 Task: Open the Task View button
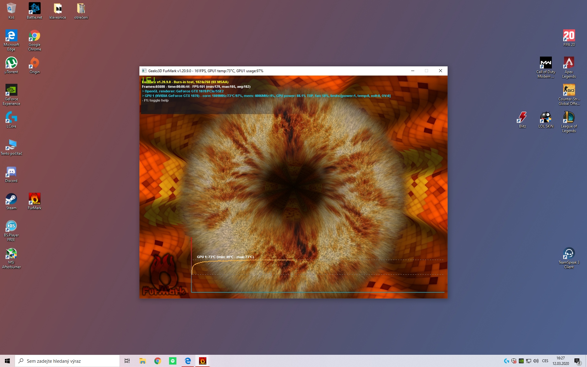pyautogui.click(x=127, y=361)
